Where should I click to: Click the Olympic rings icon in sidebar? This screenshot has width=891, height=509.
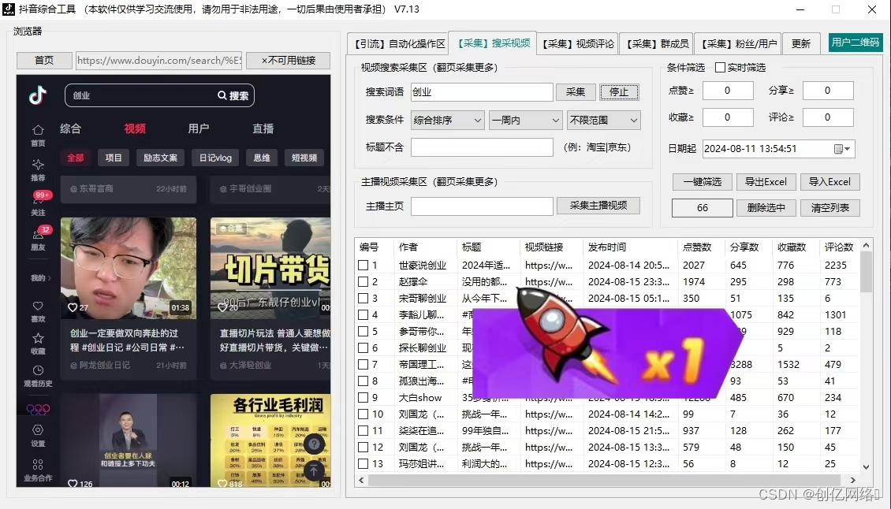point(38,409)
